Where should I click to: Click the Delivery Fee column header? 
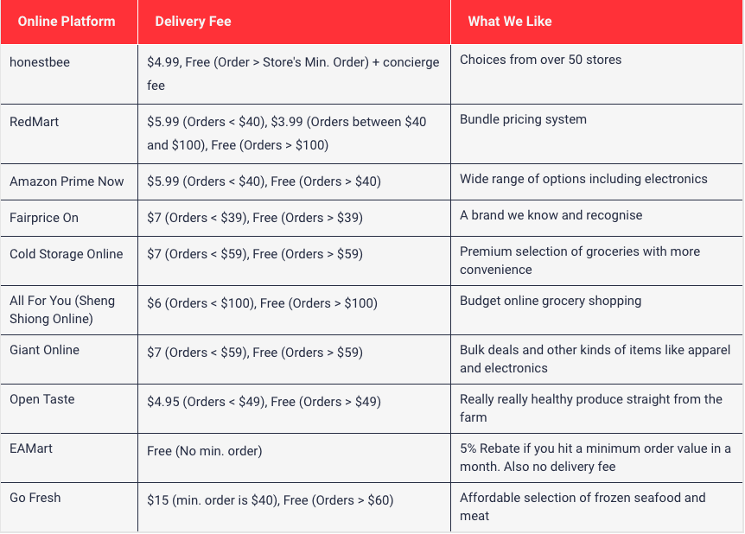click(x=193, y=22)
